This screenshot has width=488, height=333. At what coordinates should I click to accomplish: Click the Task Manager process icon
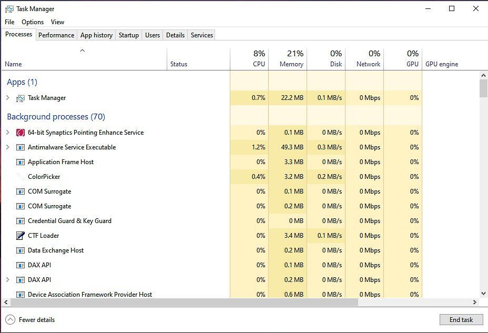click(21, 98)
